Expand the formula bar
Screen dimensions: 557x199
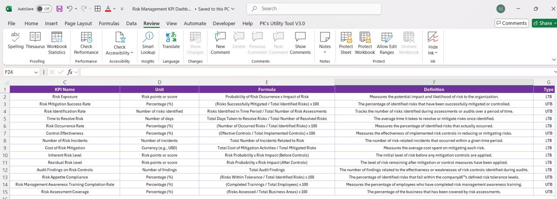point(554,72)
